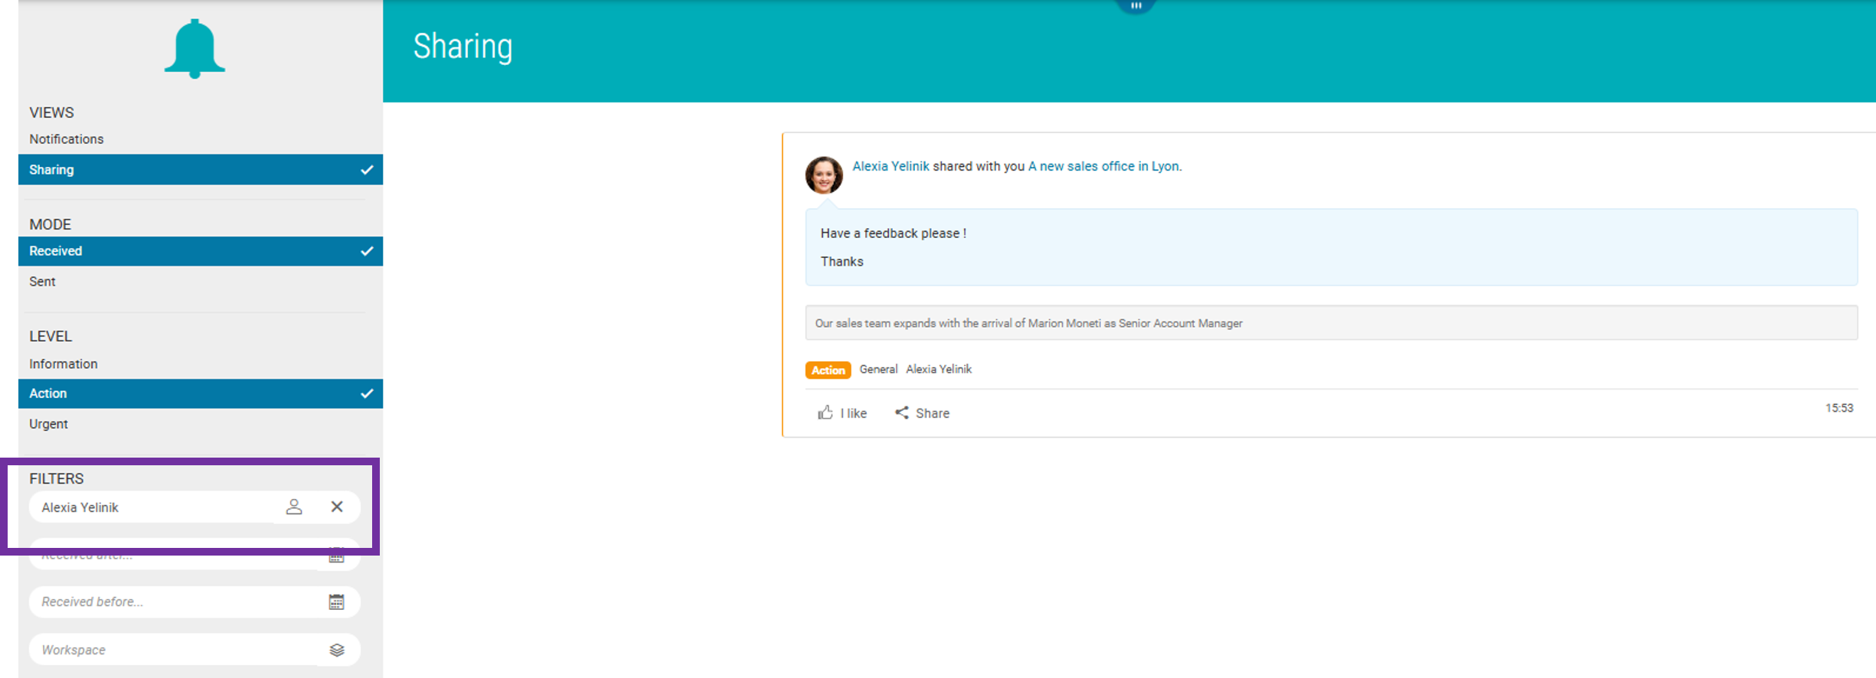
Task: Click the FILTERS section heading
Action: 57,478
